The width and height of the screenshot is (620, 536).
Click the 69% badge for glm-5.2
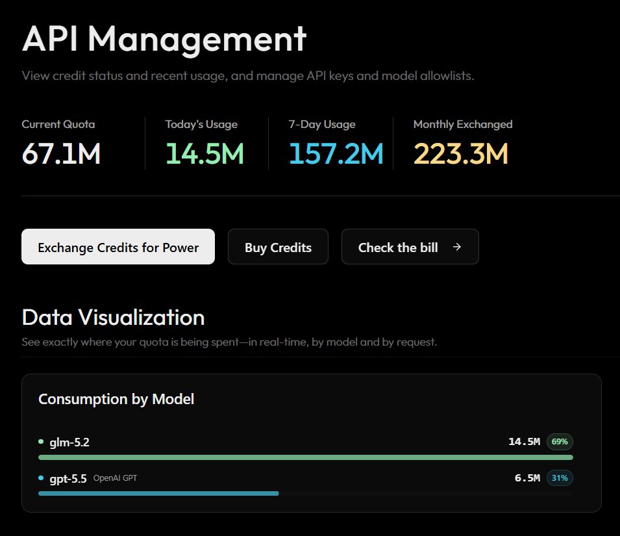coord(560,441)
